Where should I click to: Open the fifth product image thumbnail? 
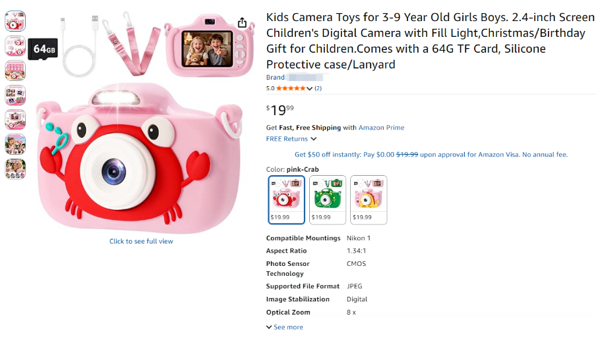[15, 119]
